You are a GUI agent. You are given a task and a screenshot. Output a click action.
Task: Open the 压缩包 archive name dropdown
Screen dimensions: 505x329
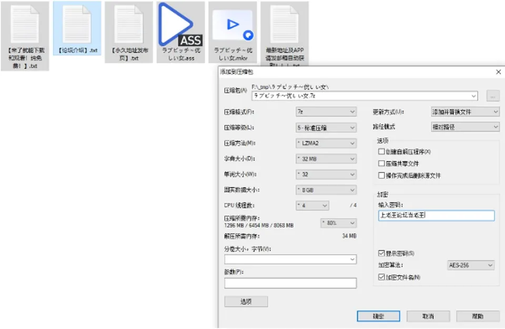pos(473,96)
